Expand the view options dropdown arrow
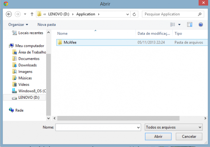 [179, 25]
